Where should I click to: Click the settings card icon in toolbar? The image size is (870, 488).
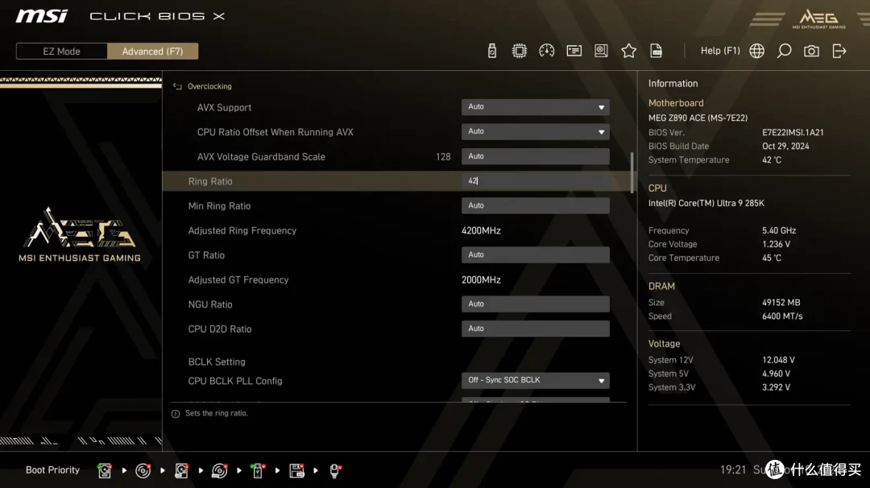pyautogui.click(x=574, y=51)
